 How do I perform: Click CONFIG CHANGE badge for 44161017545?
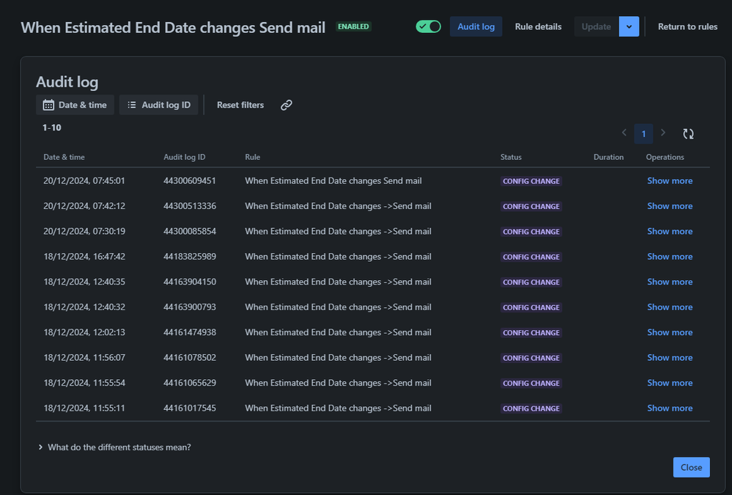(x=530, y=408)
